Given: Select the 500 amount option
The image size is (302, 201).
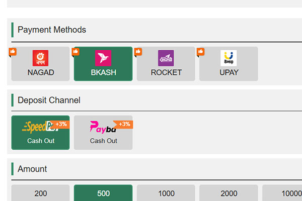Looking at the screenshot, I should point(103,193).
